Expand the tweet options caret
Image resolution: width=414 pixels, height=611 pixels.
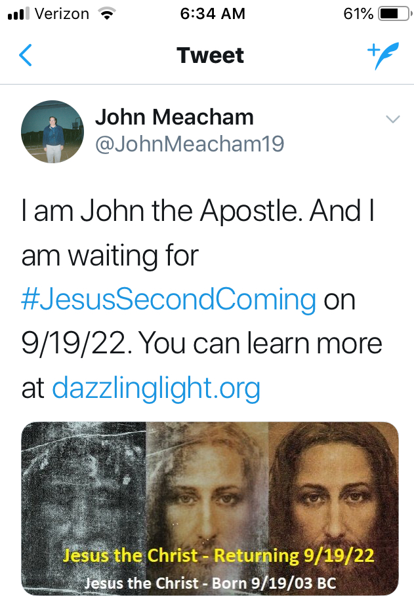click(392, 119)
